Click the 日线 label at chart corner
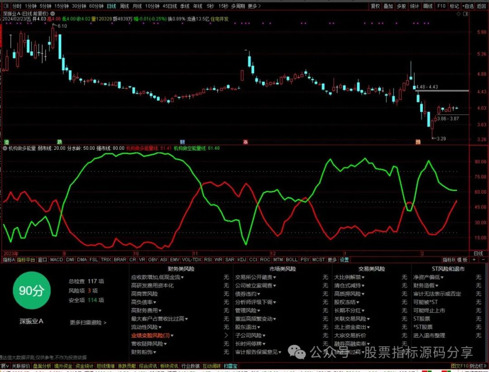 coord(478,253)
